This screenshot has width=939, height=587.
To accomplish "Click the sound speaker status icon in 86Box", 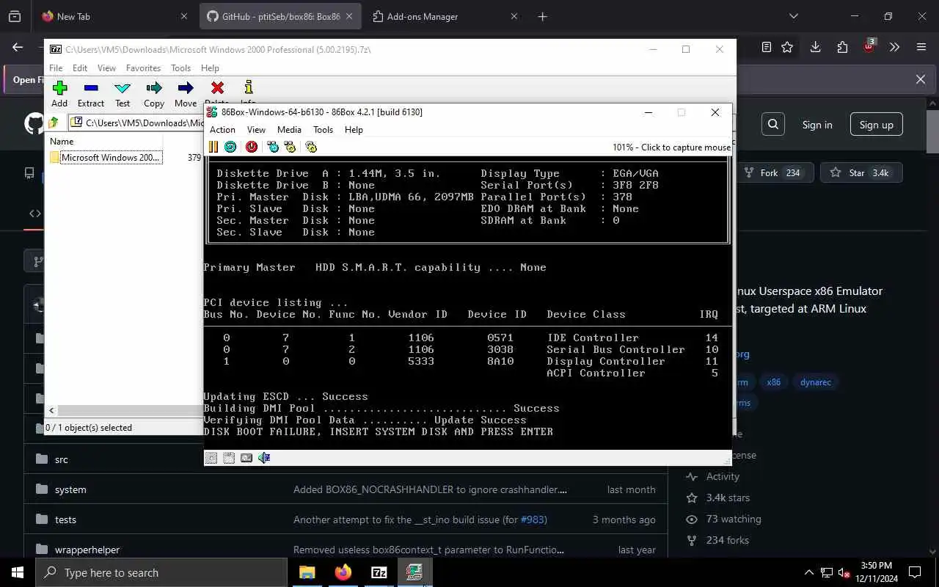I will [264, 458].
